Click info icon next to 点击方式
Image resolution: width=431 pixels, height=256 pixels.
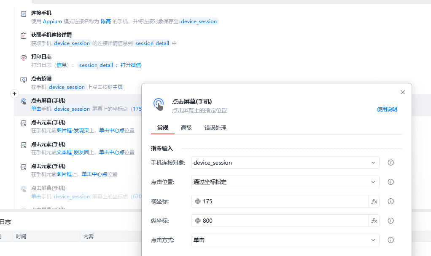click(x=391, y=240)
